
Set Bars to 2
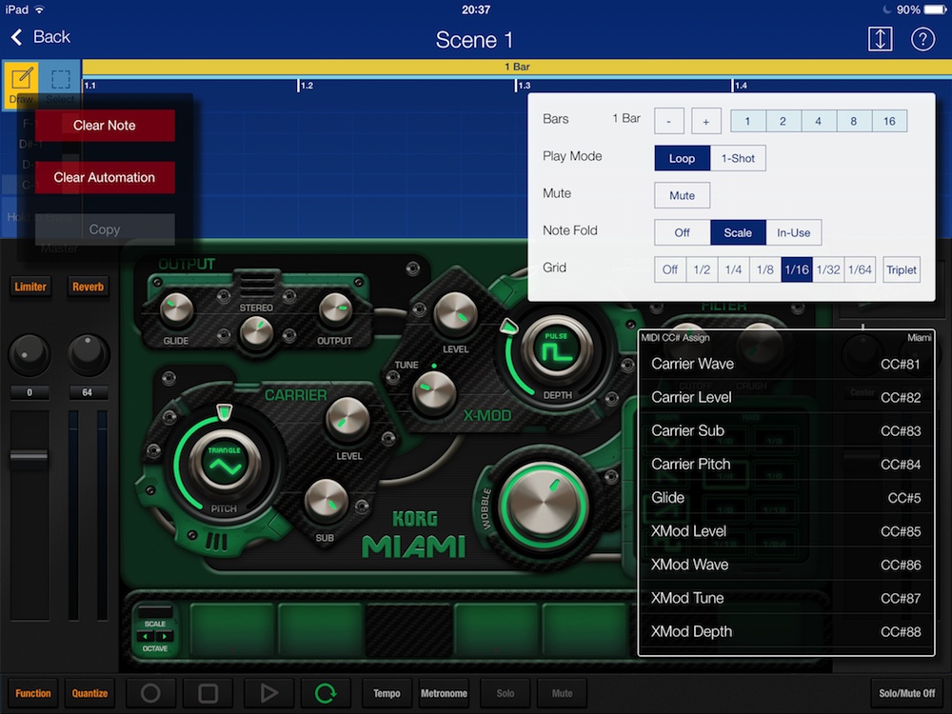(x=783, y=121)
